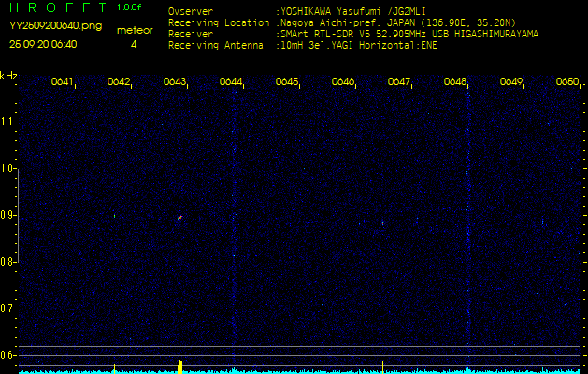Click the meteor count value 4

(x=134, y=44)
